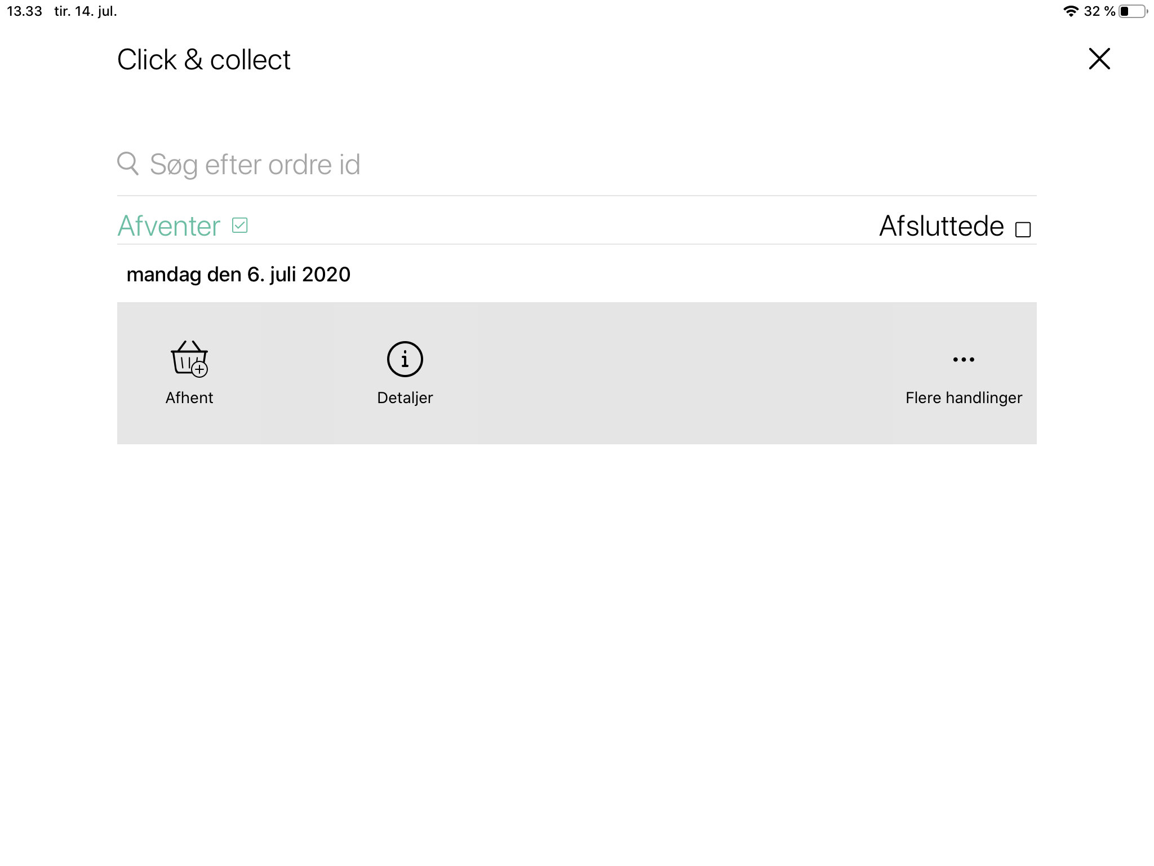The width and height of the screenshot is (1154, 866).
Task: Tap the 32 % battery percentage text
Action: (1099, 11)
